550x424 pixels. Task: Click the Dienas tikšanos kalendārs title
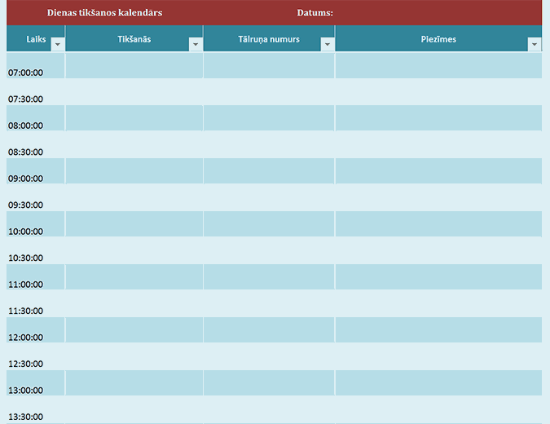(104, 13)
